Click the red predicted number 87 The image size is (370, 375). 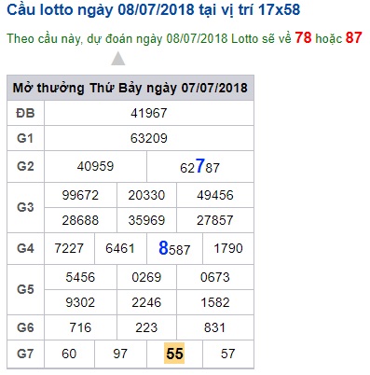point(353,37)
